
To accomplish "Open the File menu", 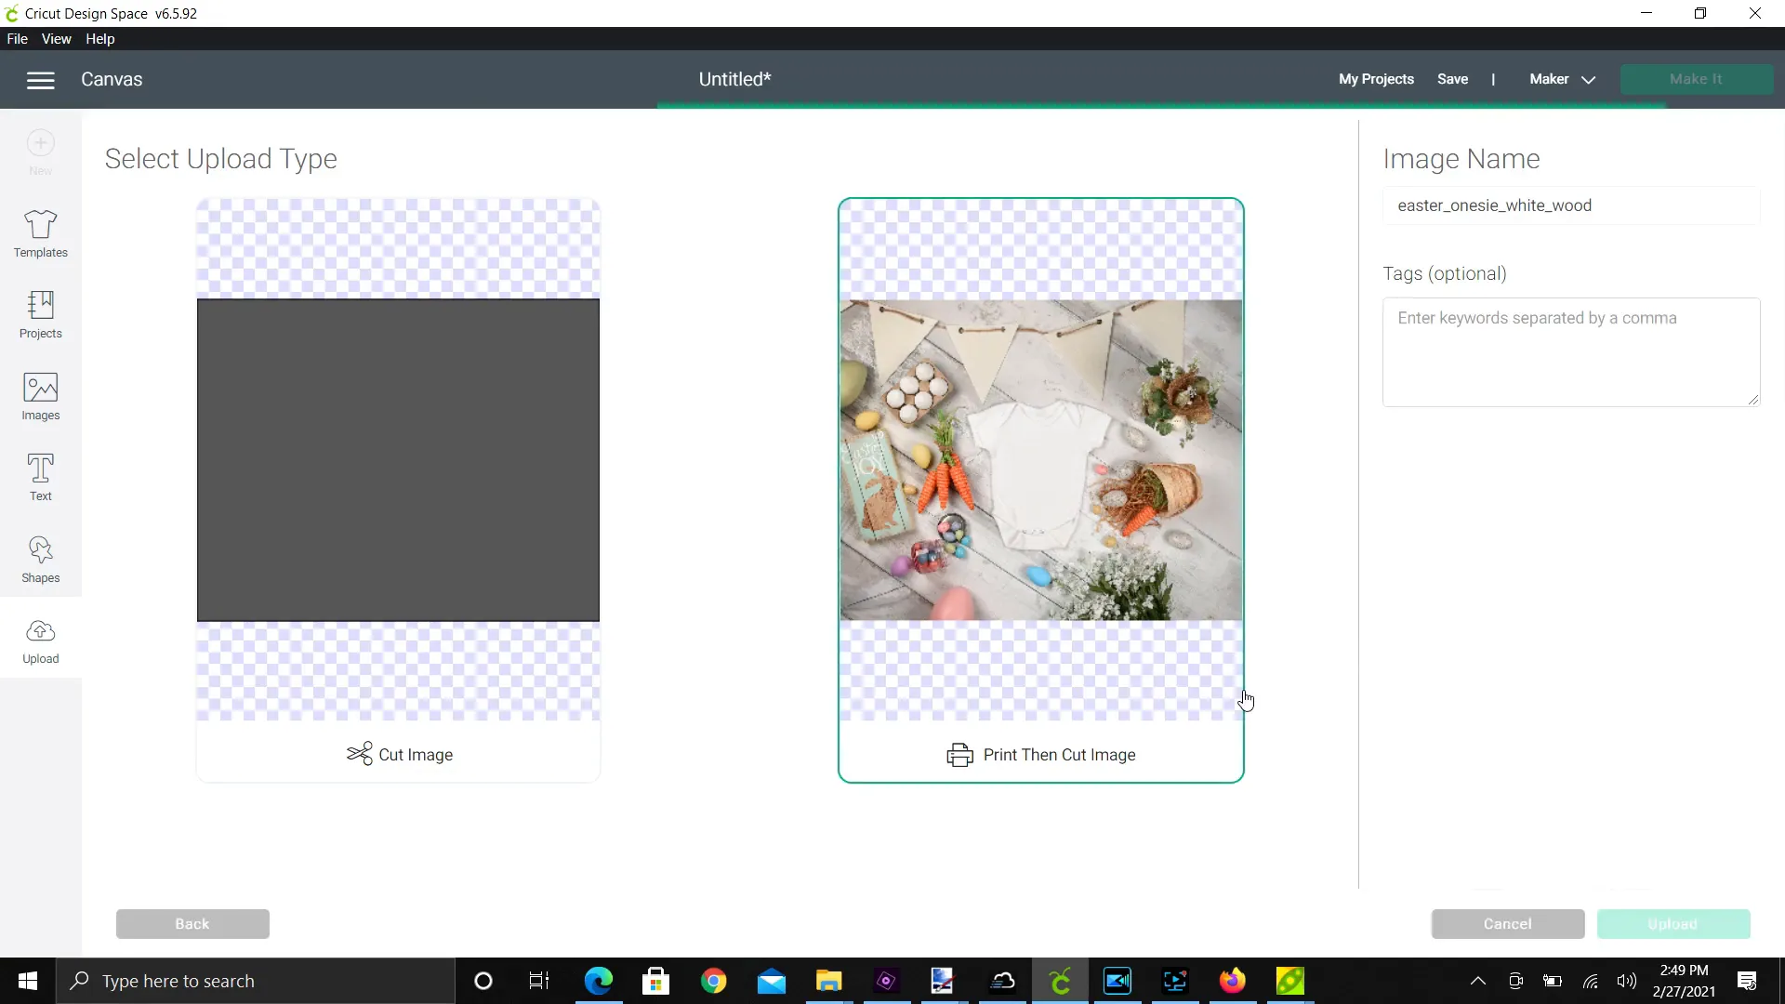I will (x=17, y=38).
